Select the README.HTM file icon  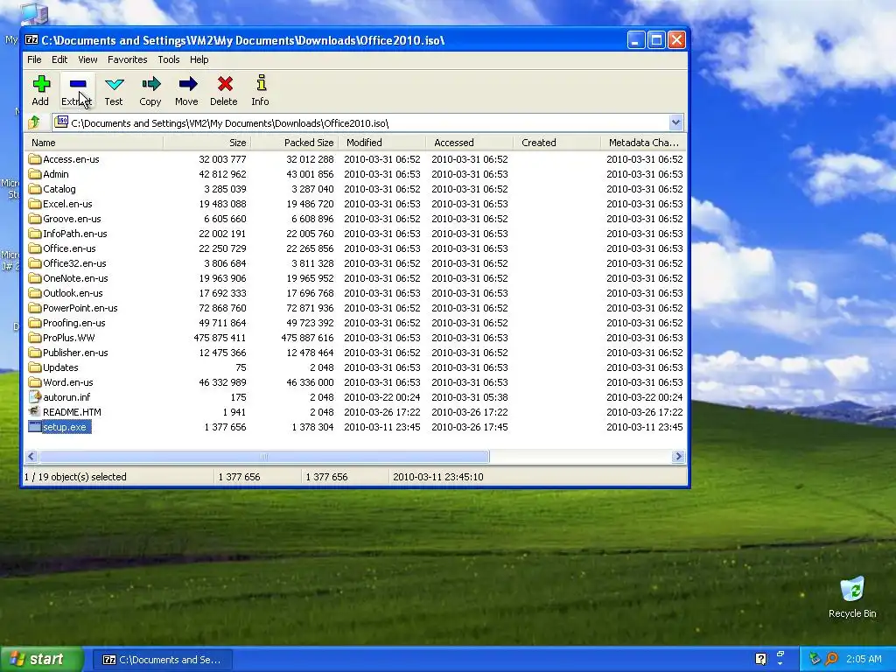tap(35, 411)
